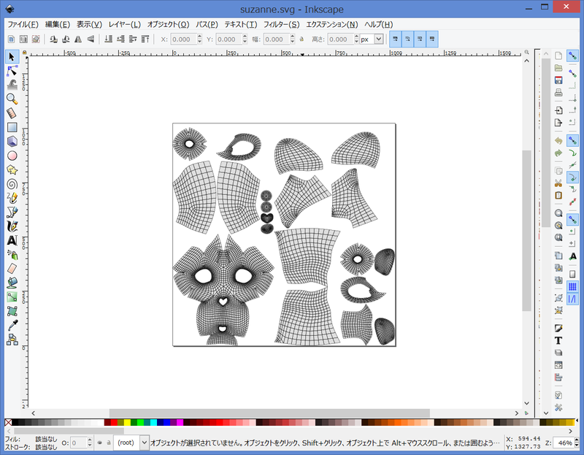Choose the Pencil freehand tool
This screenshot has width=584, height=455.
point(12,198)
